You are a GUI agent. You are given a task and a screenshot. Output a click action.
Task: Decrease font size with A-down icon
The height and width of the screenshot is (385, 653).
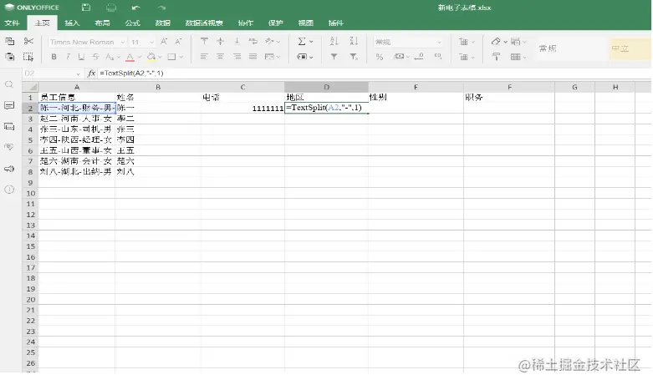(x=179, y=42)
